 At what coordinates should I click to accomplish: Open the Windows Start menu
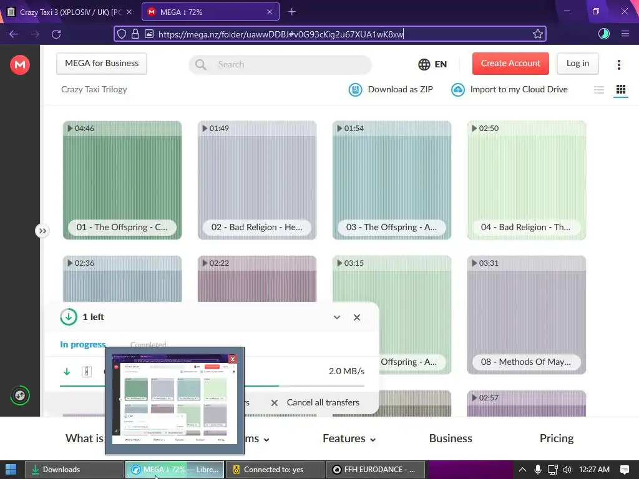[x=11, y=470]
